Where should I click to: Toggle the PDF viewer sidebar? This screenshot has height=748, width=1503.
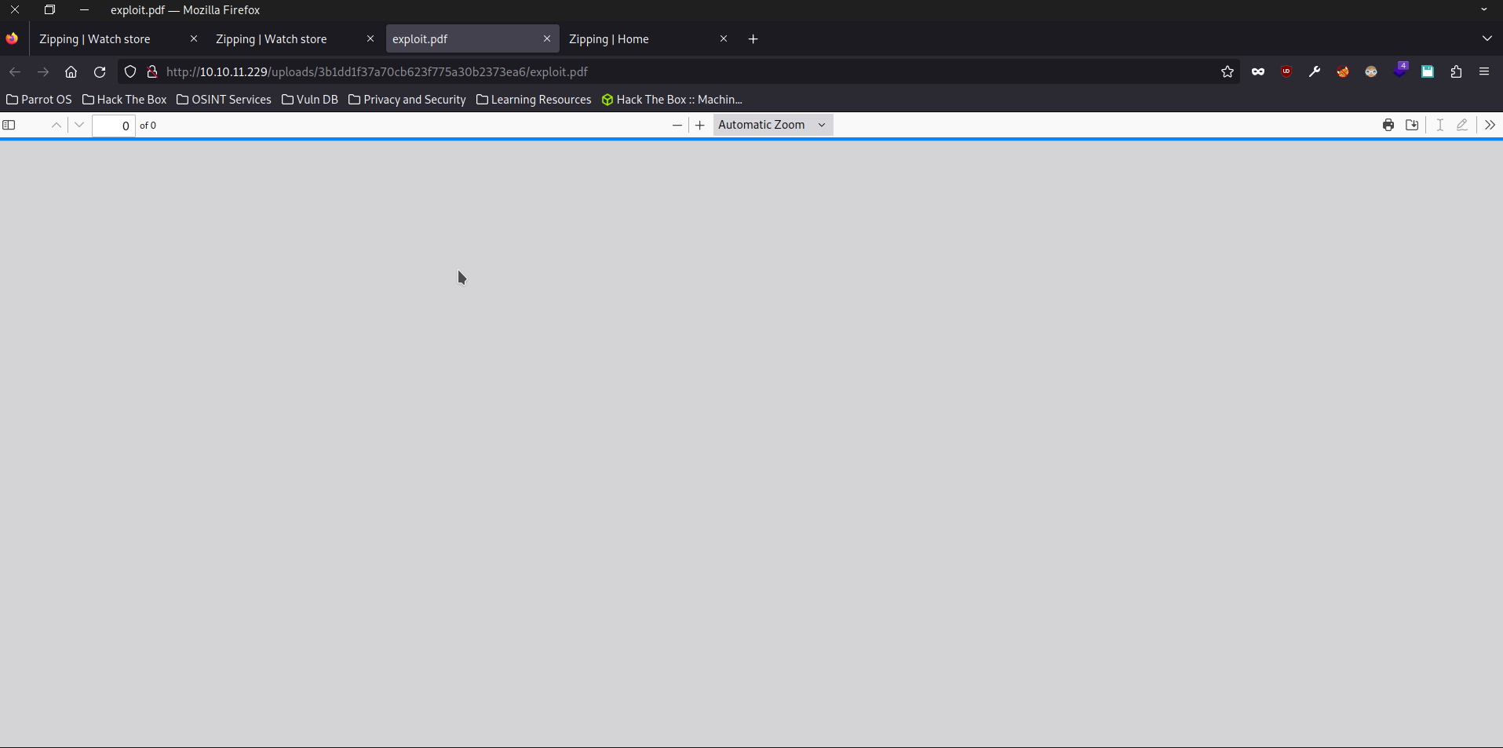[x=9, y=125]
